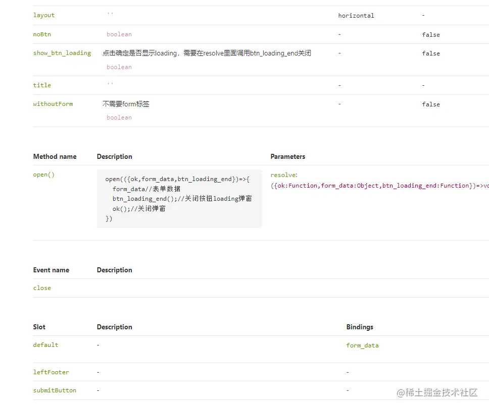Click 'btn_loading_end();' code line
489x409 pixels.
click(x=182, y=199)
